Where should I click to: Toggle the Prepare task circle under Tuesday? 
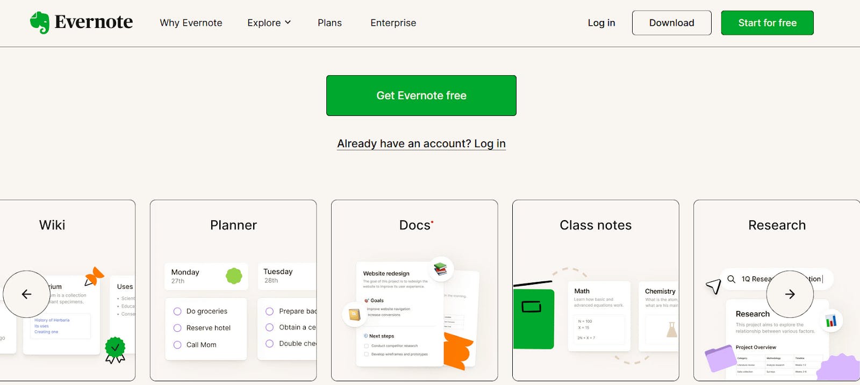[270, 311]
